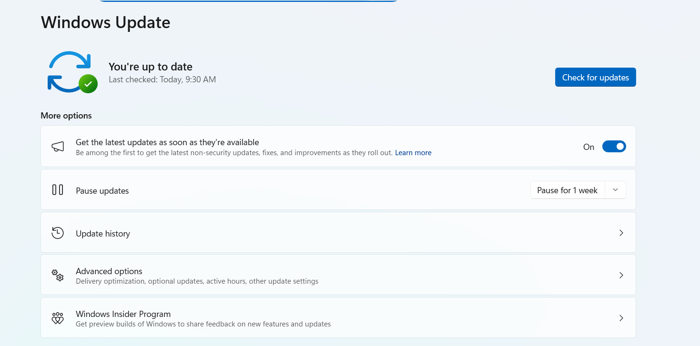The width and height of the screenshot is (700, 346).
Task: Click the "You're up to date" status text
Action: pos(151,67)
